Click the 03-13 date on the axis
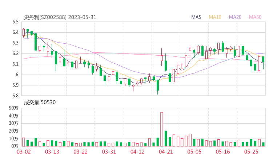269x160 pixels. pos(52,152)
